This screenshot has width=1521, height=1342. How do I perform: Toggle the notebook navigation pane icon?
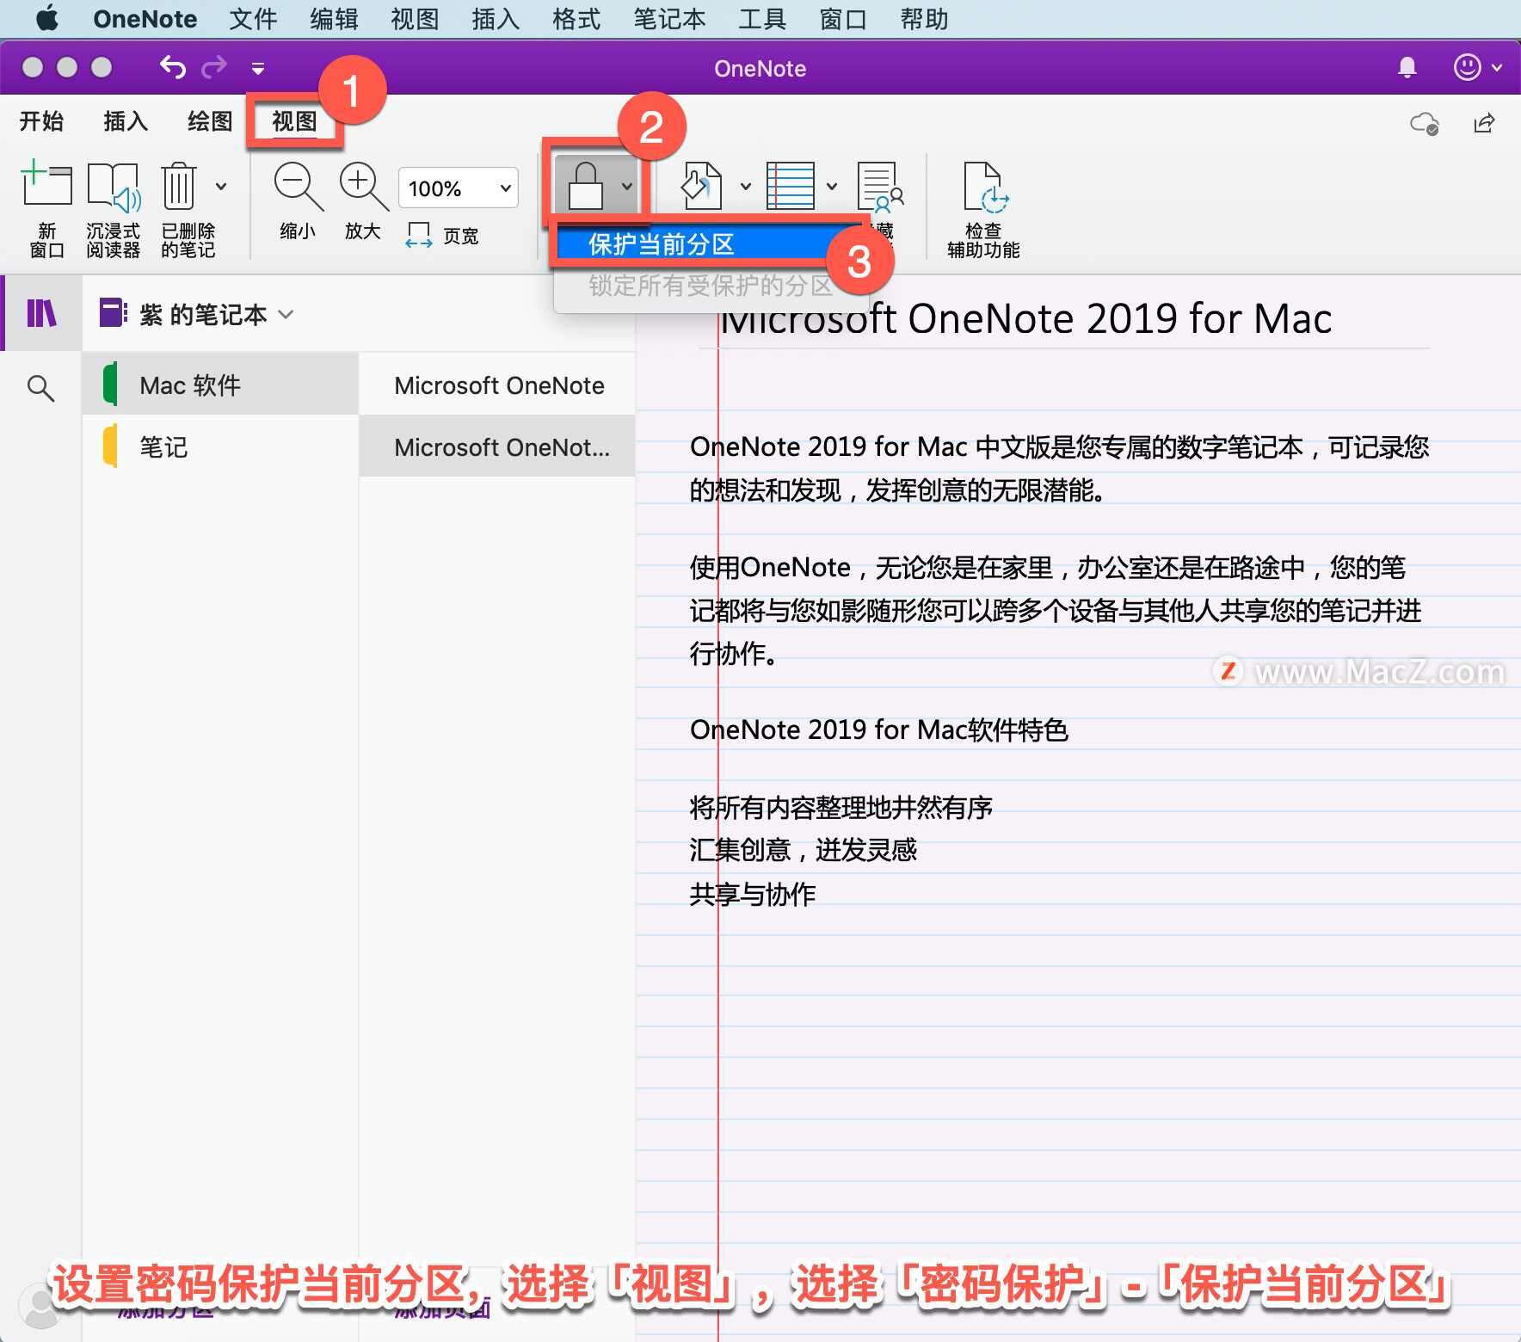41,313
